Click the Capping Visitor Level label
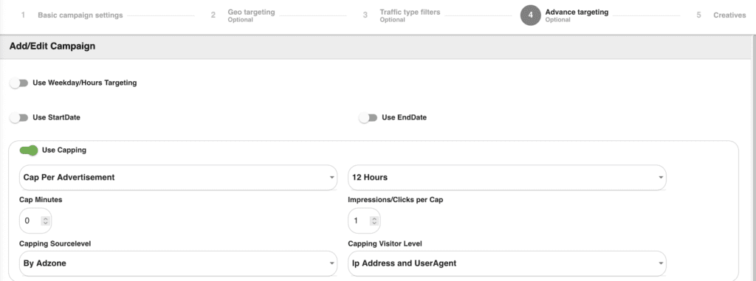This screenshot has width=756, height=281. (385, 243)
